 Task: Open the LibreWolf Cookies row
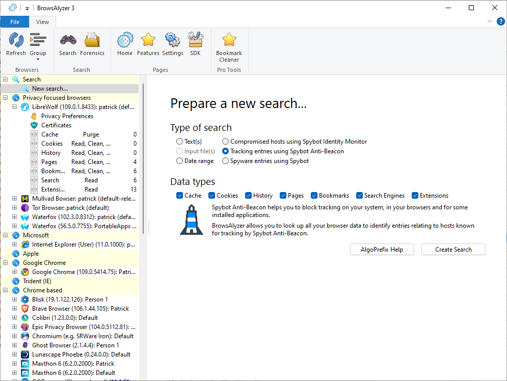point(84,144)
